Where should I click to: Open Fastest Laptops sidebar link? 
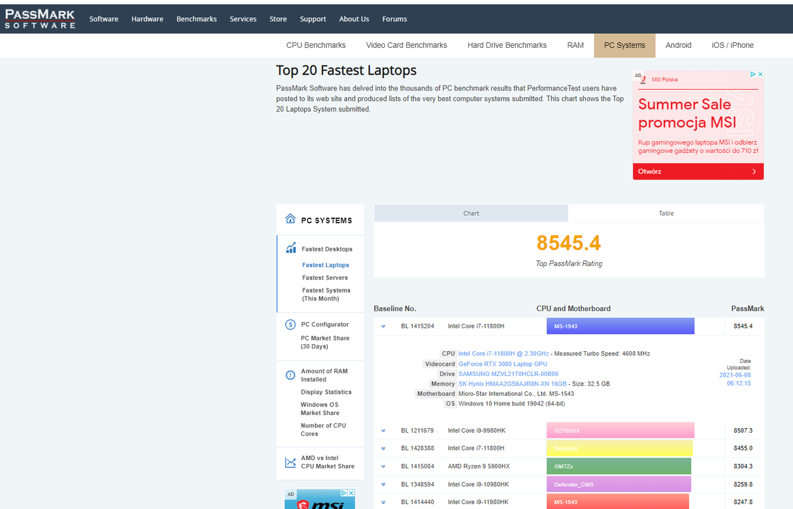click(326, 265)
